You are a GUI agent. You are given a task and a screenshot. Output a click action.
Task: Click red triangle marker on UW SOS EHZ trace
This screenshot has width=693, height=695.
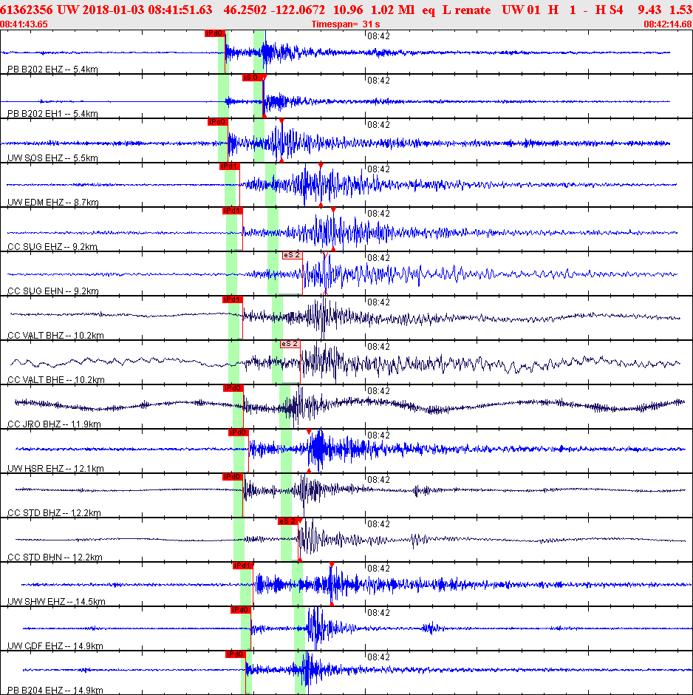[x=281, y=121]
